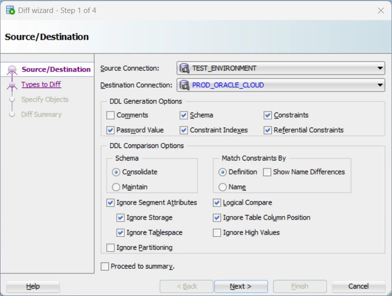
Task: Click the DDL Comparison Options group title
Action: click(x=146, y=146)
